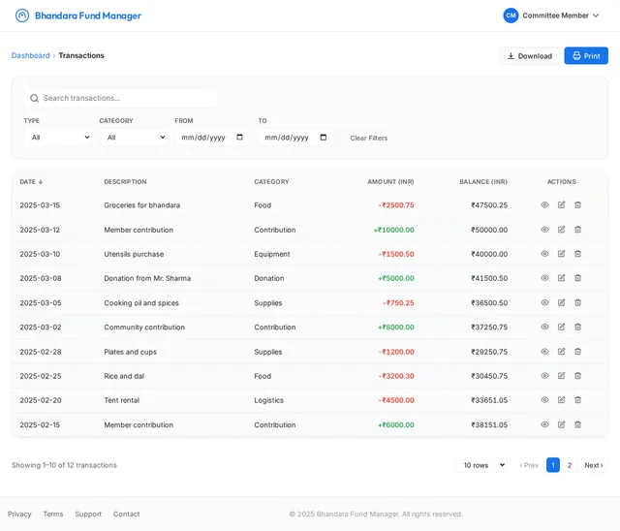Image resolution: width=620 pixels, height=531 pixels.
Task: Change the 10 rows per page dropdown
Action: (482, 465)
